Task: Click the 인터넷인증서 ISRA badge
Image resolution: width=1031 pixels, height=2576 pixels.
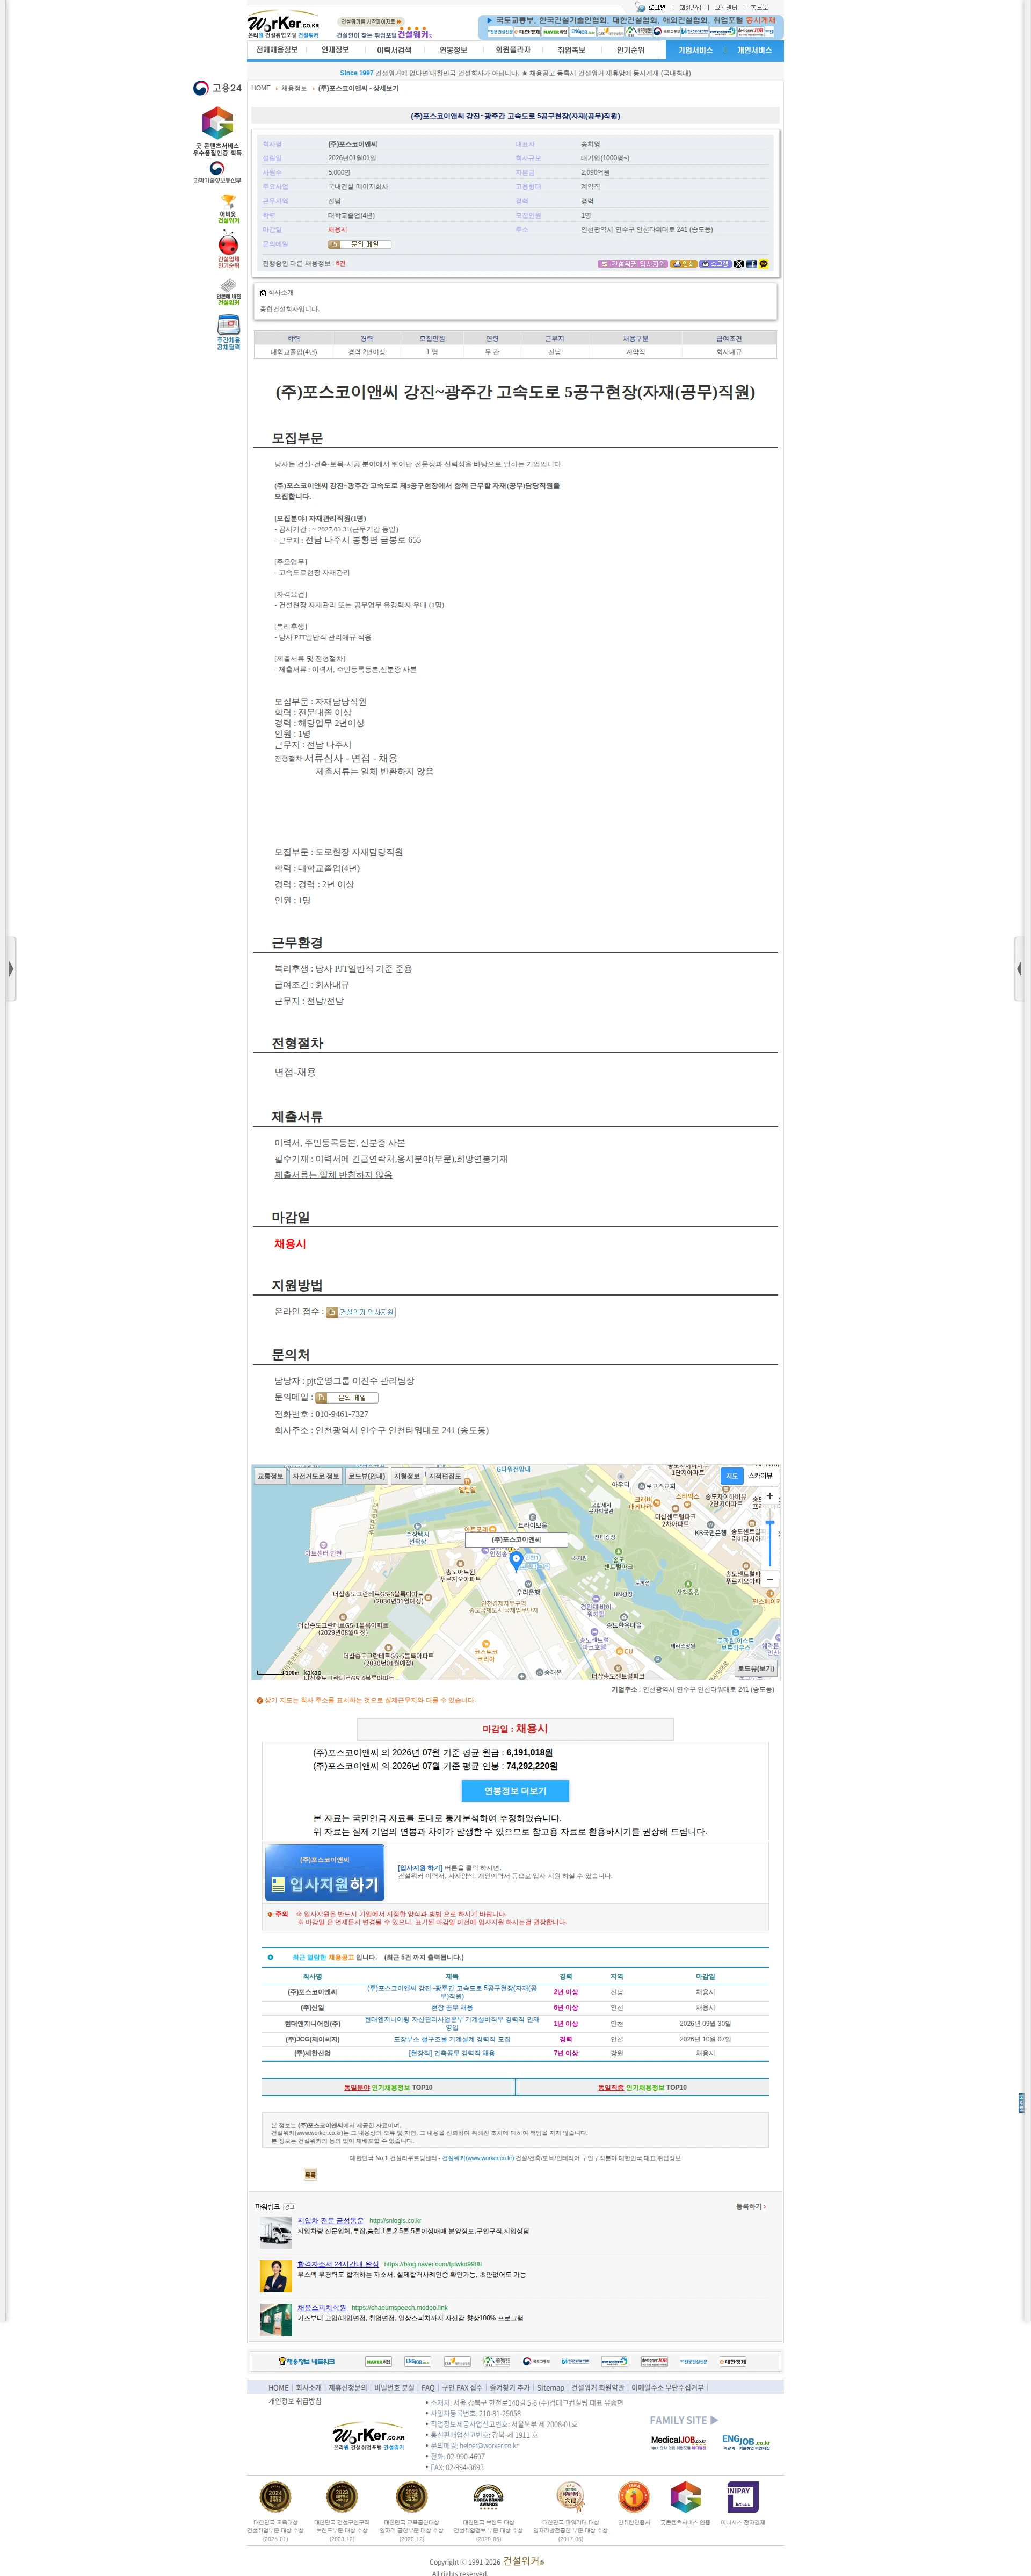Action: point(634,2496)
